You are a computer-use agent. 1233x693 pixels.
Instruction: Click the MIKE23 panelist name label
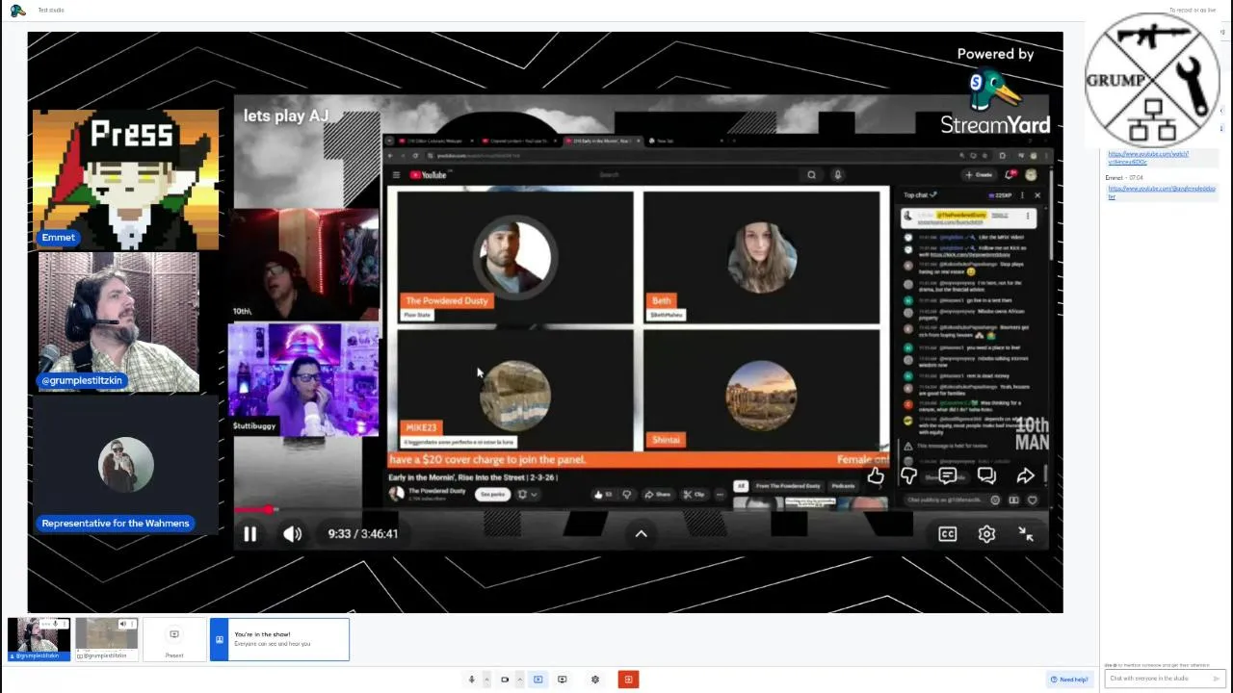(x=421, y=427)
